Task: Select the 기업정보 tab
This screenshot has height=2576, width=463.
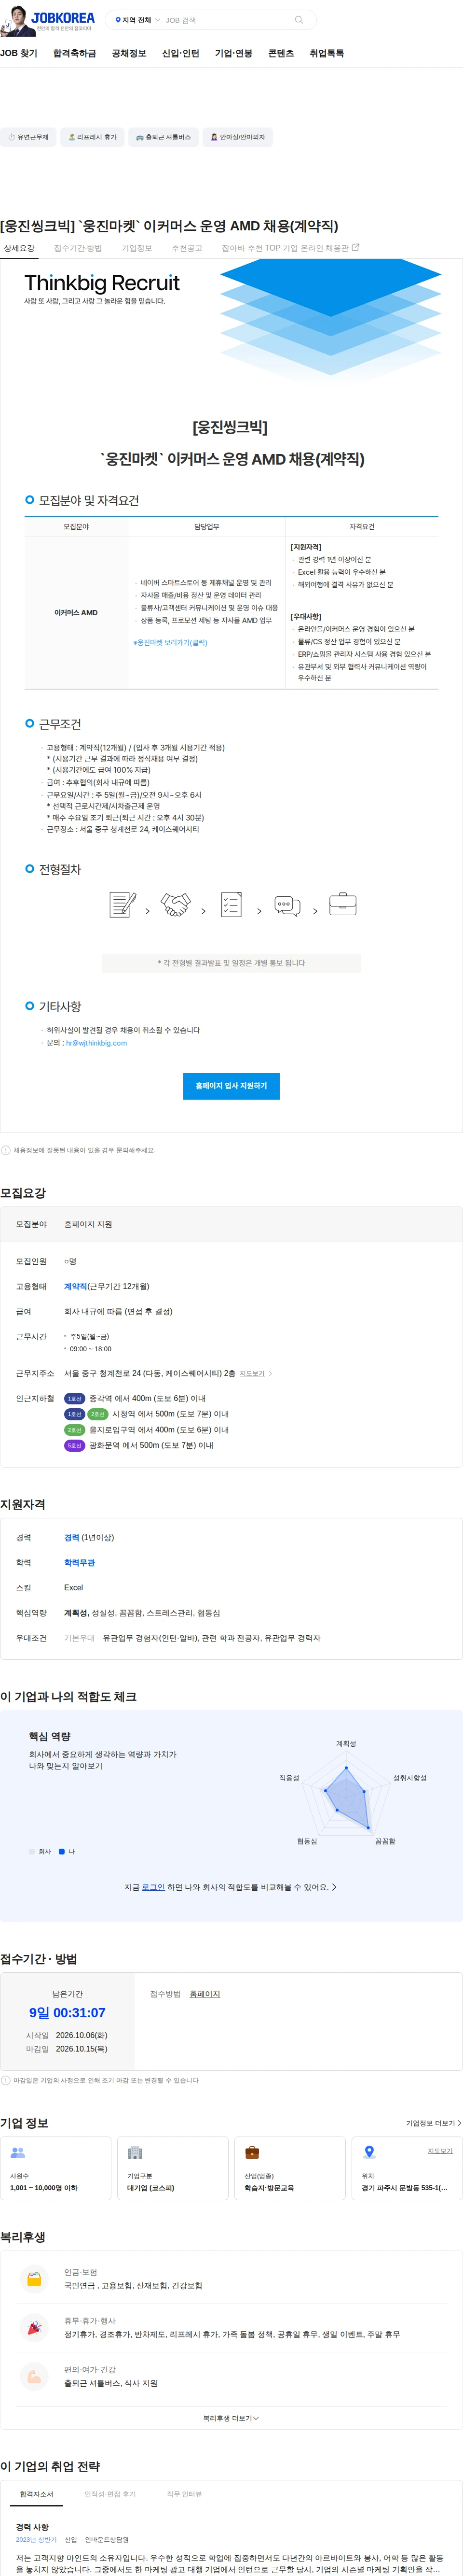Action: tap(136, 248)
